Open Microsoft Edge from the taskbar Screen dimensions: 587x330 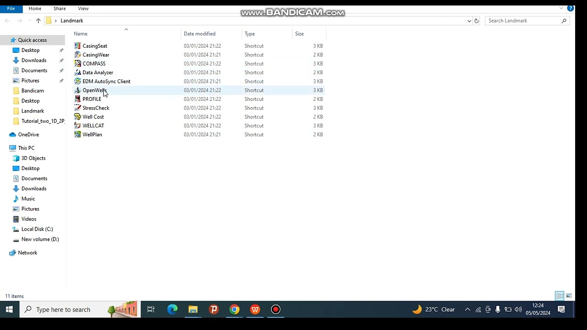click(x=172, y=309)
